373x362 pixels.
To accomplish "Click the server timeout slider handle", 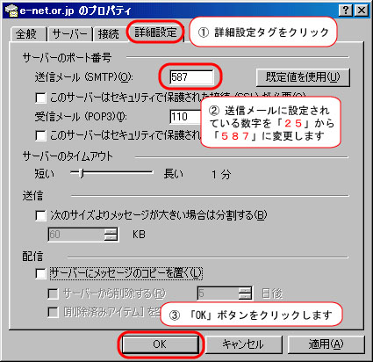I will point(82,173).
